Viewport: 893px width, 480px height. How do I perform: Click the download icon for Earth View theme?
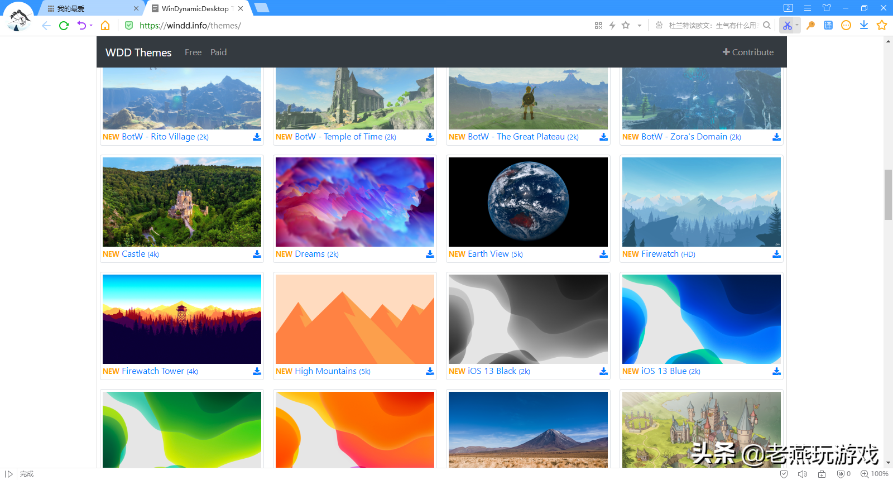pyautogui.click(x=603, y=254)
